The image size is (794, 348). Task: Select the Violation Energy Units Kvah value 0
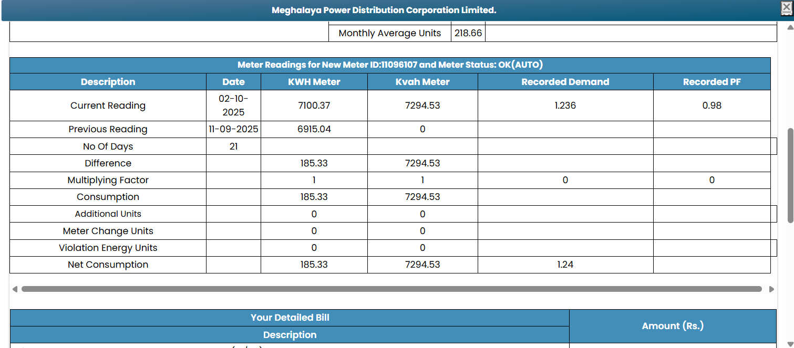coord(422,248)
